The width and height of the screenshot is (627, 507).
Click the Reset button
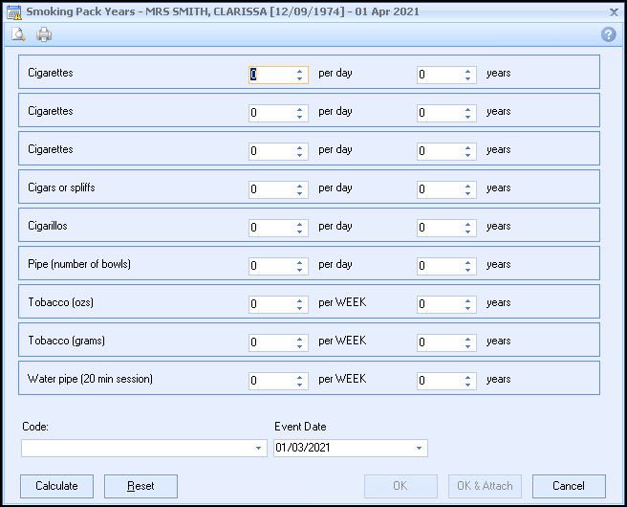[141, 486]
